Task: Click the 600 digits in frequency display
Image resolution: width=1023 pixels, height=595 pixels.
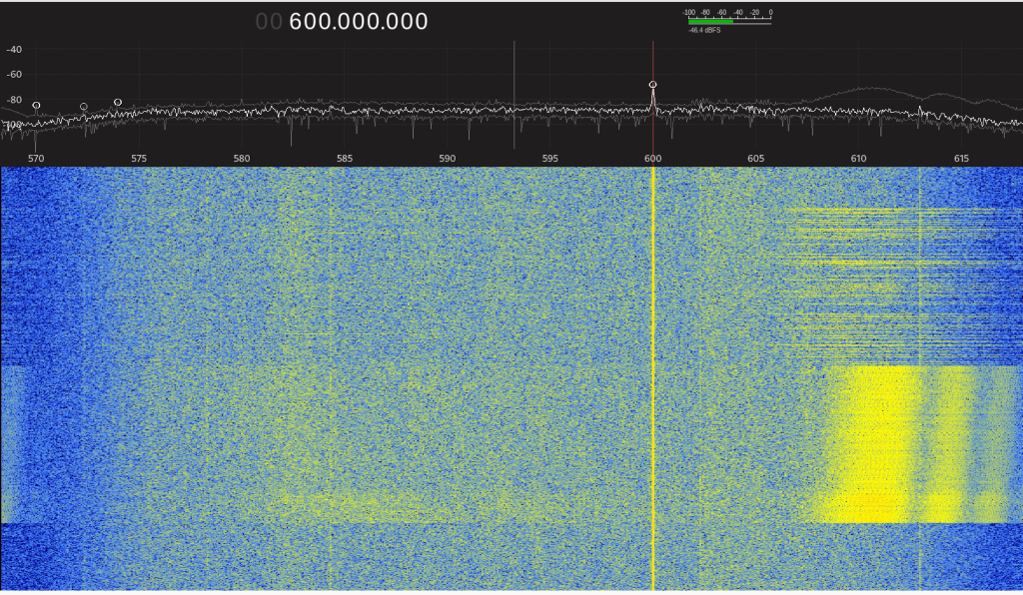Action: coord(309,22)
